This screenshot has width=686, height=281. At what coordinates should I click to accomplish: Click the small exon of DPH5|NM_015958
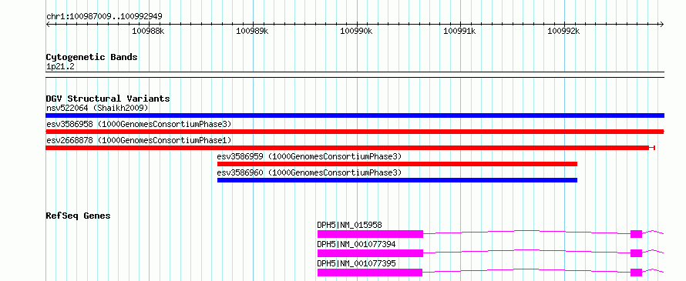(x=636, y=234)
